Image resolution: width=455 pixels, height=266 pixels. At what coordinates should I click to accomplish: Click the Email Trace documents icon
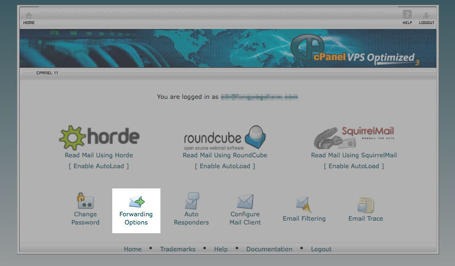coord(366,205)
